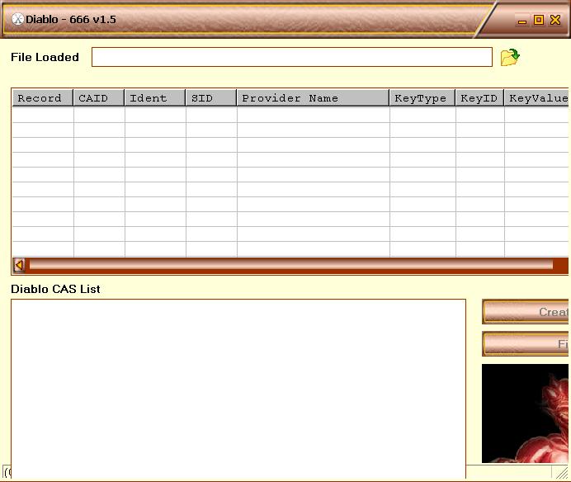Sort by the Record column header

tap(43, 98)
